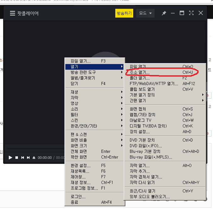Image resolution: width=213 pixels, height=210 pixels.
Task: Select 로그인... menu item
Action: pos(95,197)
